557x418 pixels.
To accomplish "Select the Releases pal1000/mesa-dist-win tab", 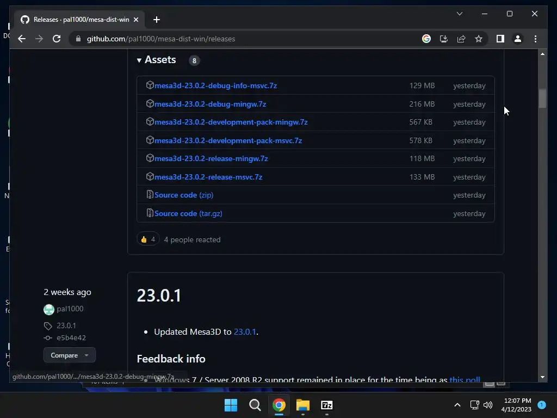I will click(79, 20).
